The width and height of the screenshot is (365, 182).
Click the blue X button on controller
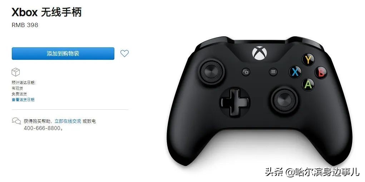[x=295, y=72]
